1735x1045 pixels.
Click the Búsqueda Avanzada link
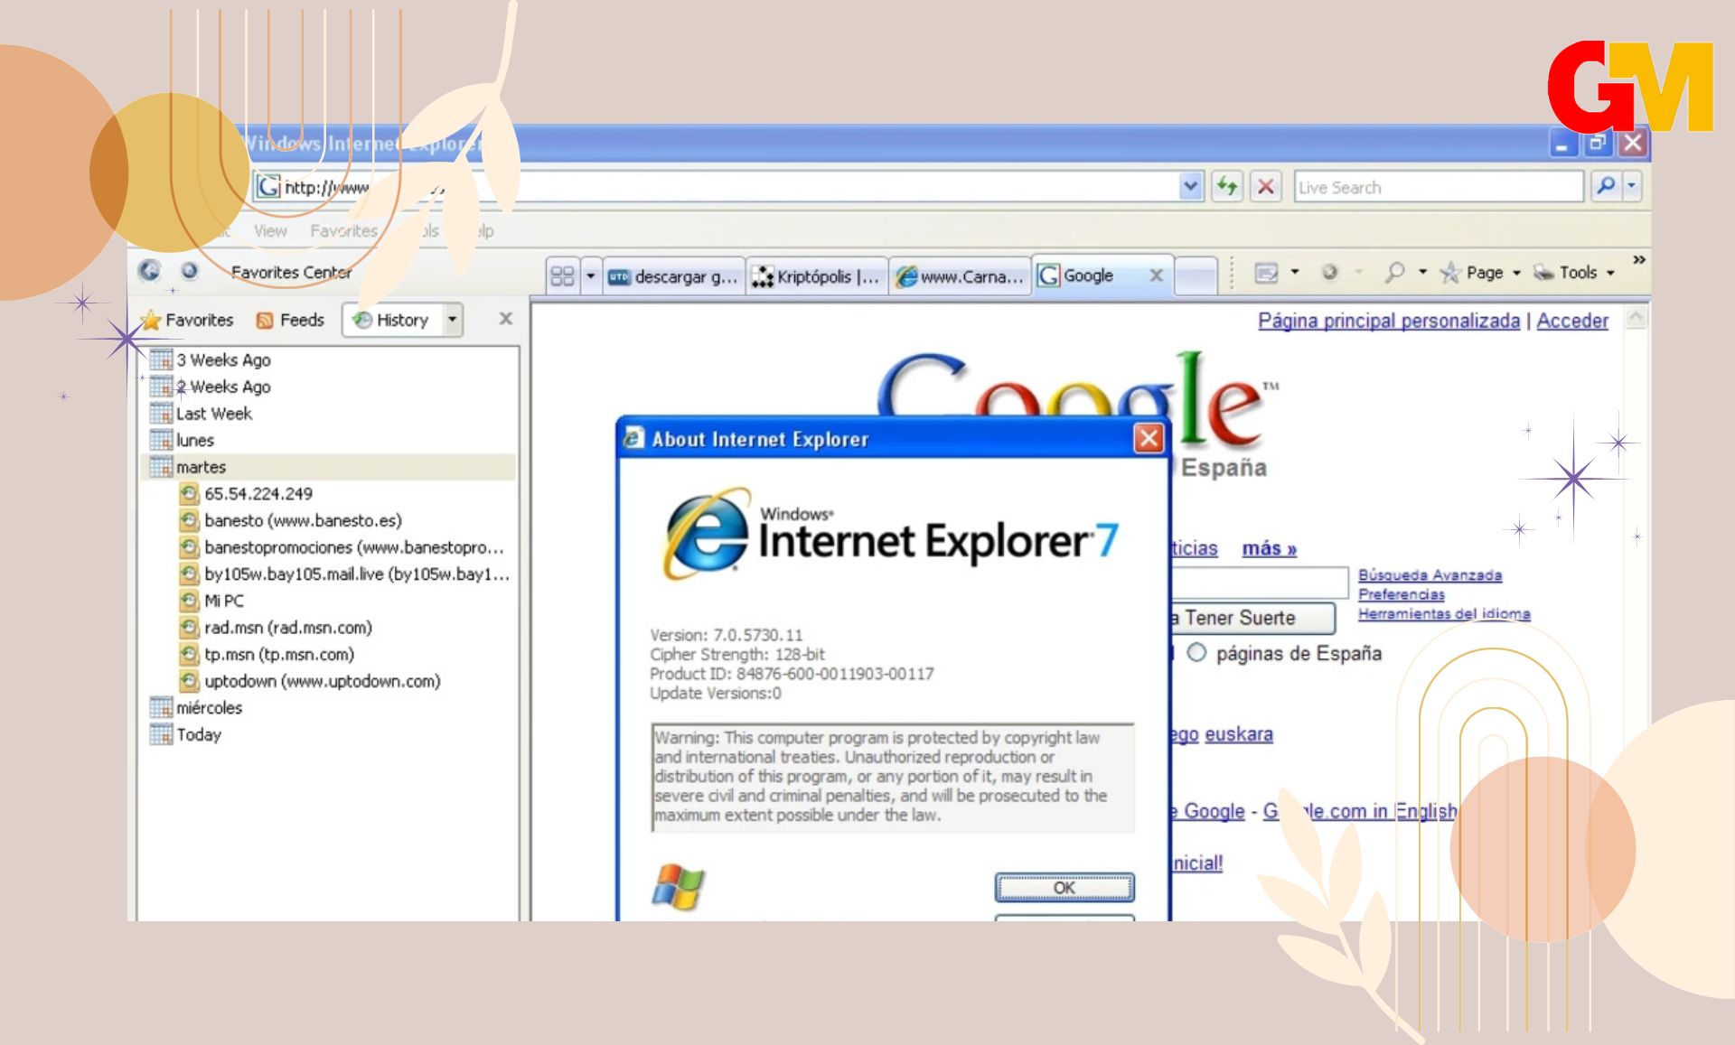point(1430,575)
